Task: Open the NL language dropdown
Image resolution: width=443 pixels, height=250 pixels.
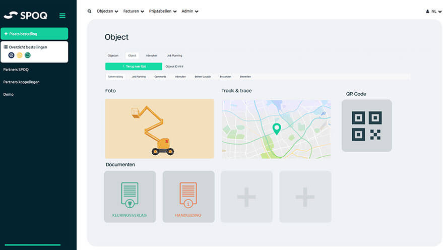Action: [433, 11]
